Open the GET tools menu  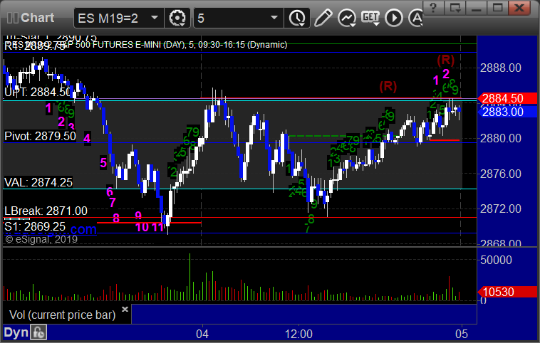(370, 18)
